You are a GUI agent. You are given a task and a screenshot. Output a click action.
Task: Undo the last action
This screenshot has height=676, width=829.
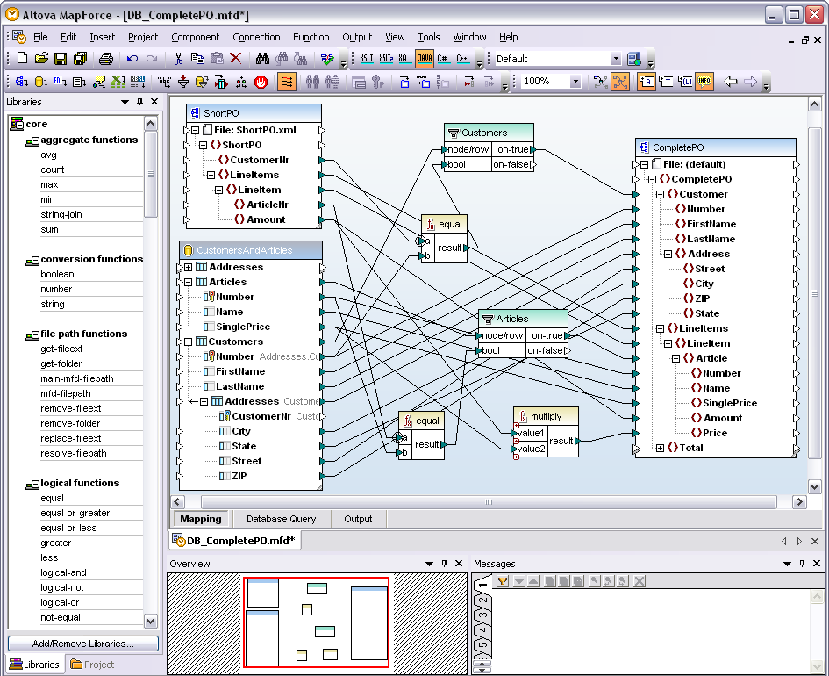[132, 58]
